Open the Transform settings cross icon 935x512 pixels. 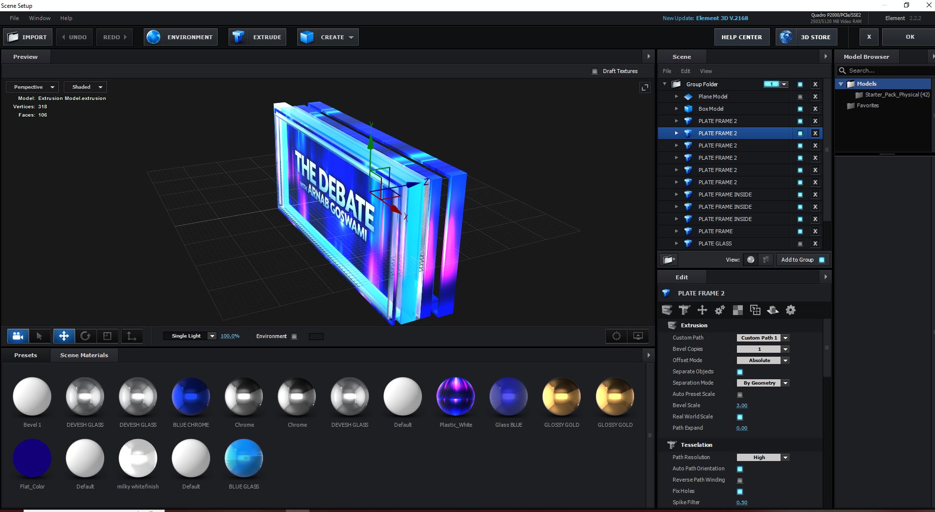(x=702, y=310)
